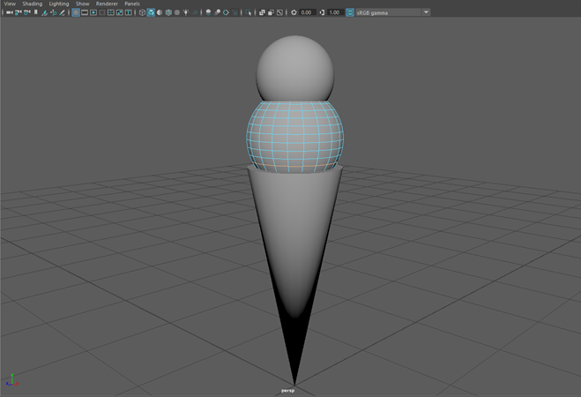Click the Isolate Select icon
Image resolution: width=581 pixels, height=397 pixels.
248,12
